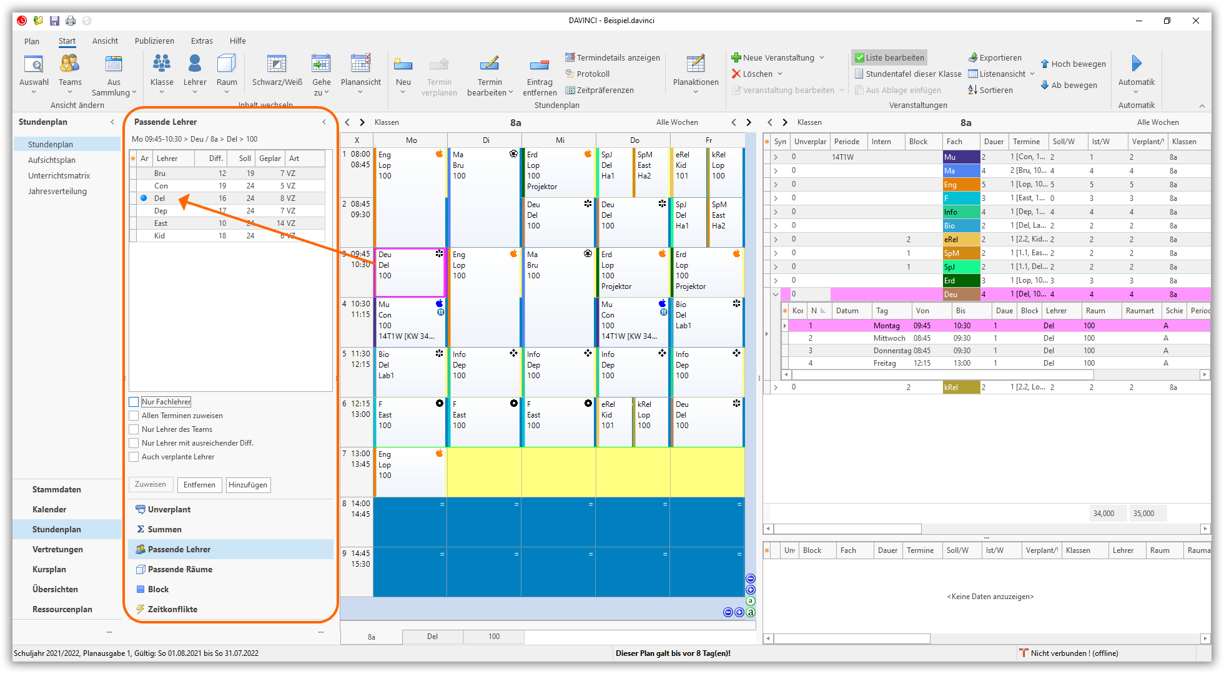Open the Extras menu tab
The height and width of the screenshot is (674, 1224).
click(x=202, y=41)
